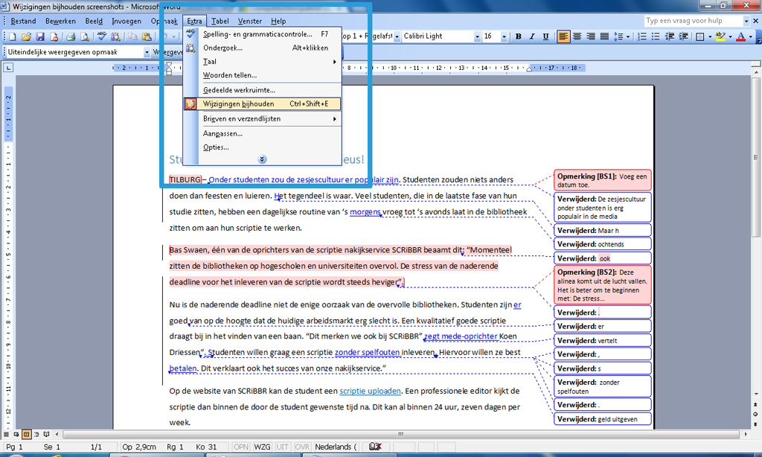The height and width of the screenshot is (457, 762).
Task: Toggle italic formatting
Action: (532, 36)
